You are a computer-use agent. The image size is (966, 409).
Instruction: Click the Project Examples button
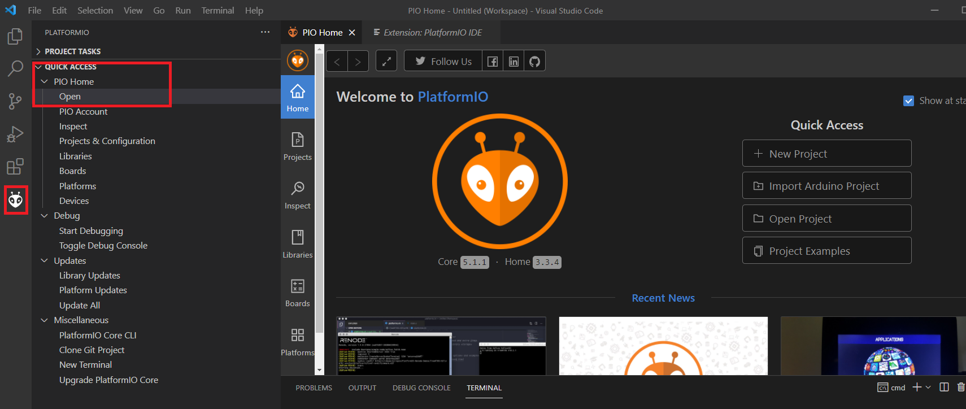point(826,250)
